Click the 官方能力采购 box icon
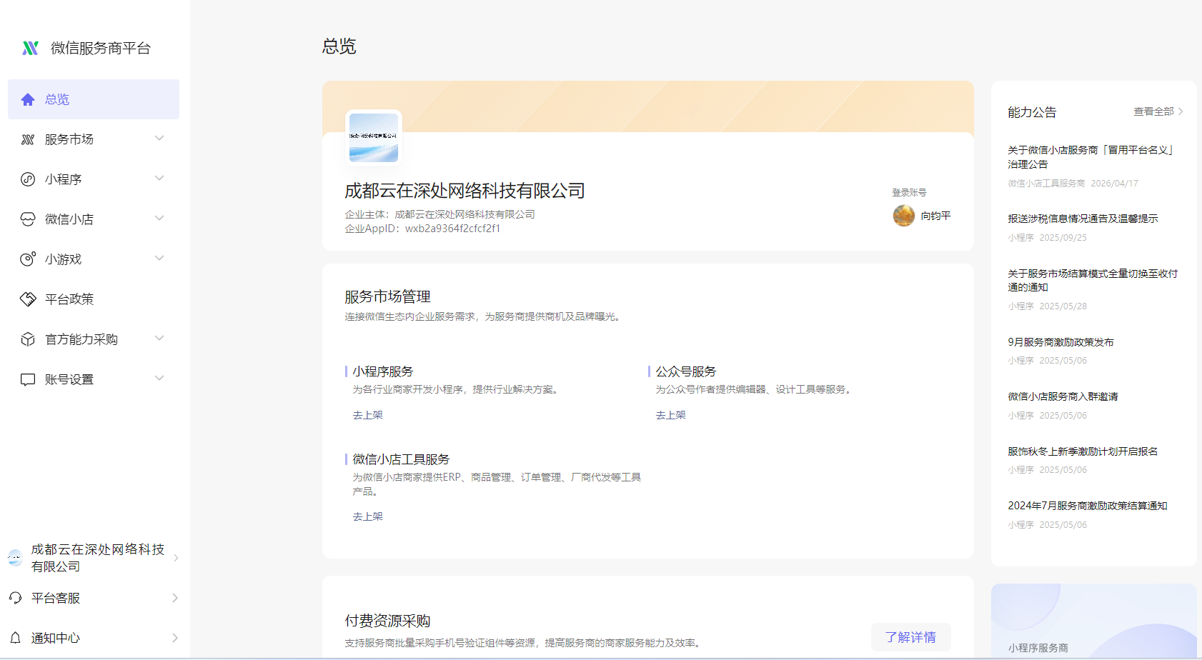 coord(28,339)
